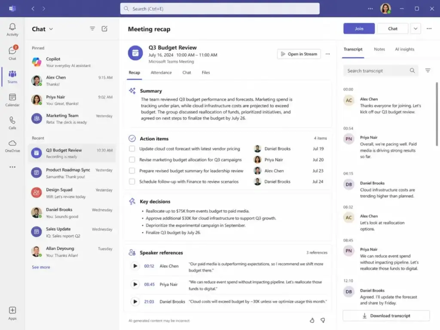This screenshot has height=330, width=440.
Task: Give thumbs up to the recap
Action: (x=312, y=320)
